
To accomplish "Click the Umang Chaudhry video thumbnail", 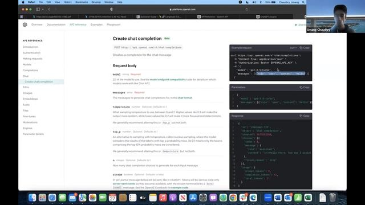I will pos(336,17).
